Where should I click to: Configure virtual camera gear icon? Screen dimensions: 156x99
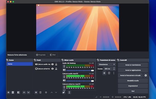tap(146, 75)
